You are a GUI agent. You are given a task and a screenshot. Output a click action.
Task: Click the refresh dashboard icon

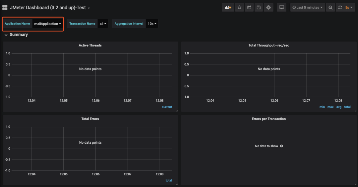click(340, 8)
